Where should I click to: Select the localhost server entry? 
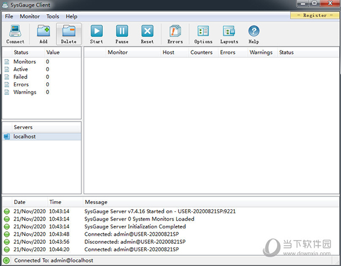coord(41,136)
